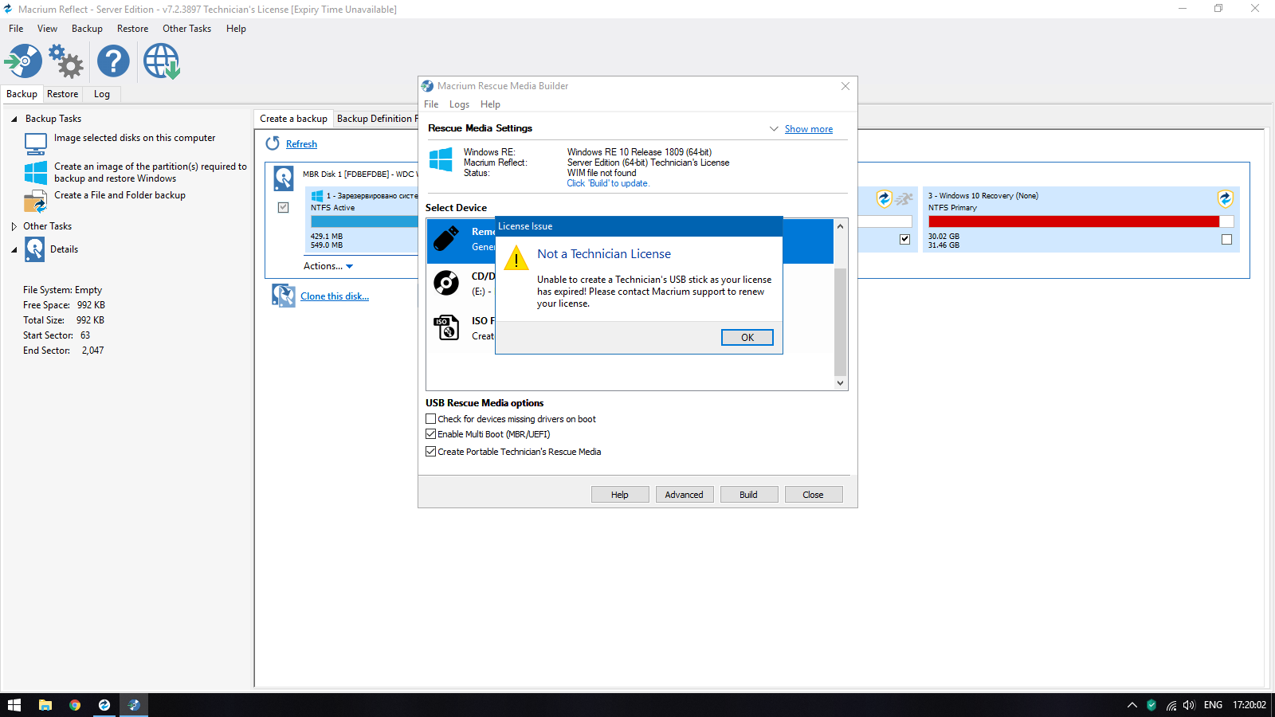Select the CD/DVD burner device icon
The image size is (1275, 717).
[x=446, y=283]
